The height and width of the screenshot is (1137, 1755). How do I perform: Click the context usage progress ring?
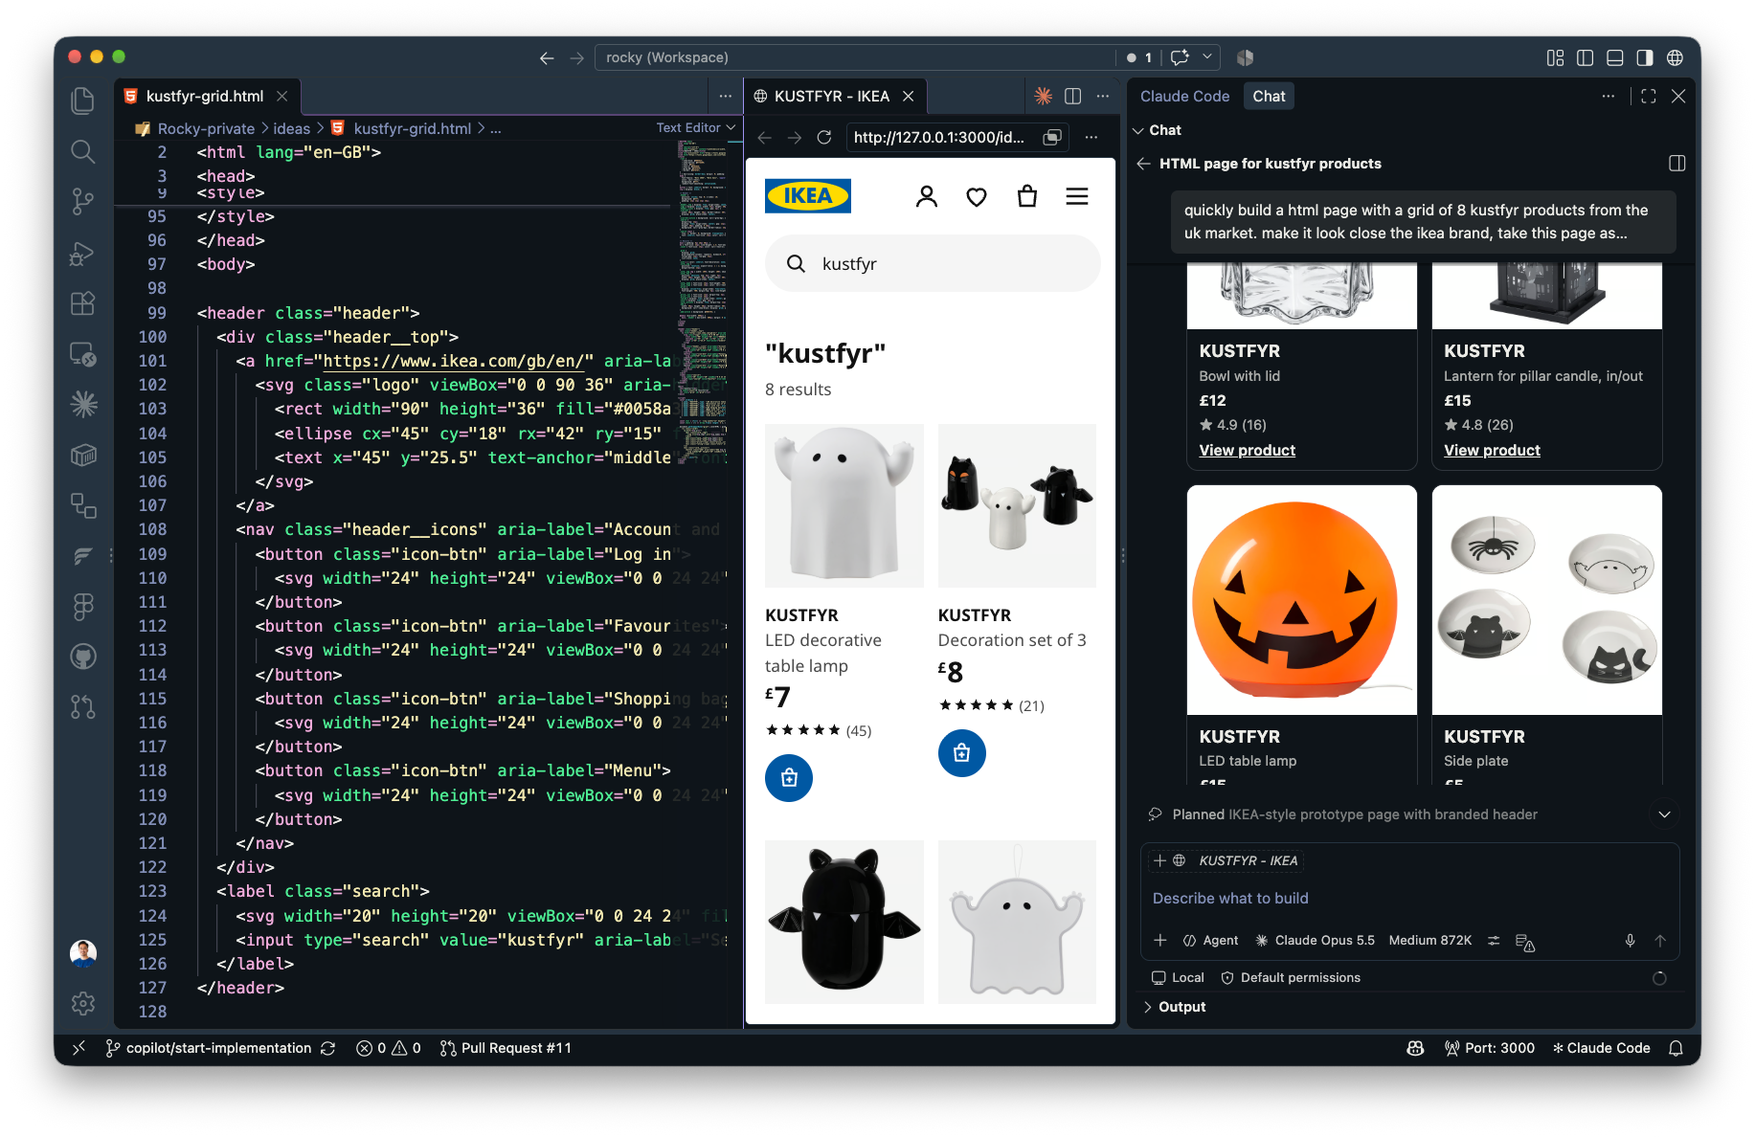(x=1659, y=978)
